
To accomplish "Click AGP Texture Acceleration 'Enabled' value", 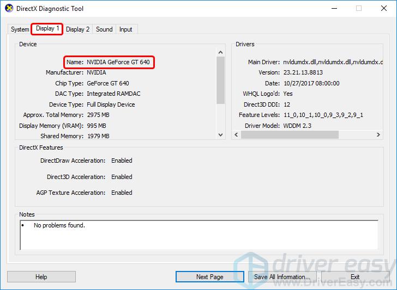I will pos(122,193).
